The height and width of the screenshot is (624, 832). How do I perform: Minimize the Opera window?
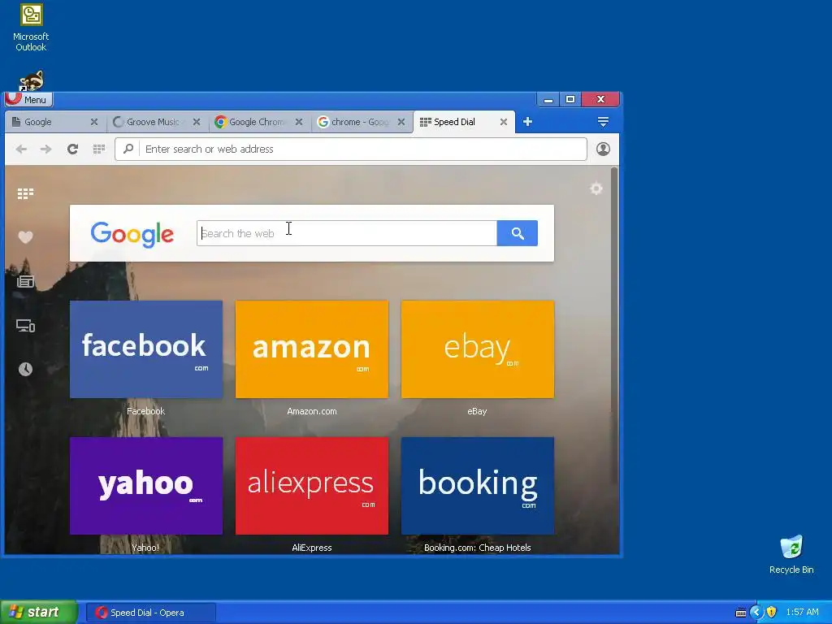[548, 99]
